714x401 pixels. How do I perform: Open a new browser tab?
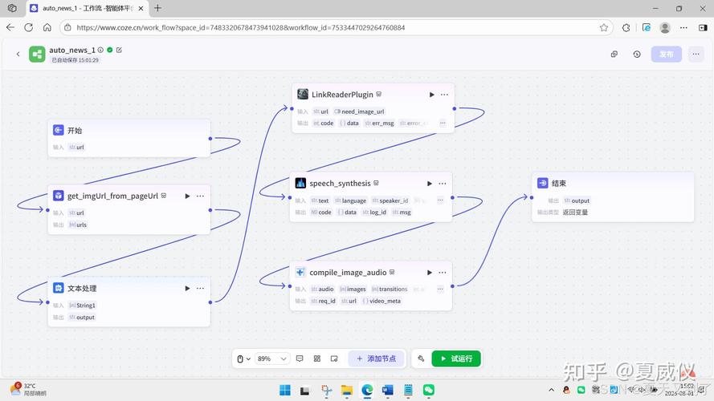[x=157, y=8]
